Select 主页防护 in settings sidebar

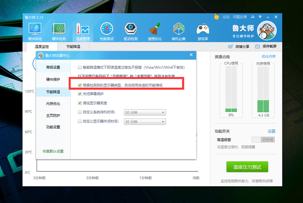[x=53, y=116]
